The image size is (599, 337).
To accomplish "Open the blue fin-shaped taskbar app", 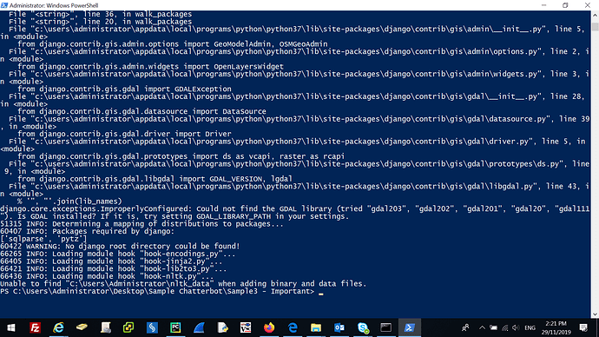I will (x=199, y=327).
